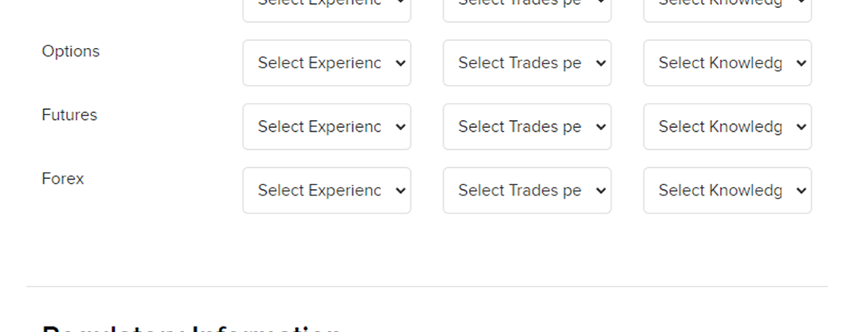Expand the Futures knowledge dropdown

726,126
